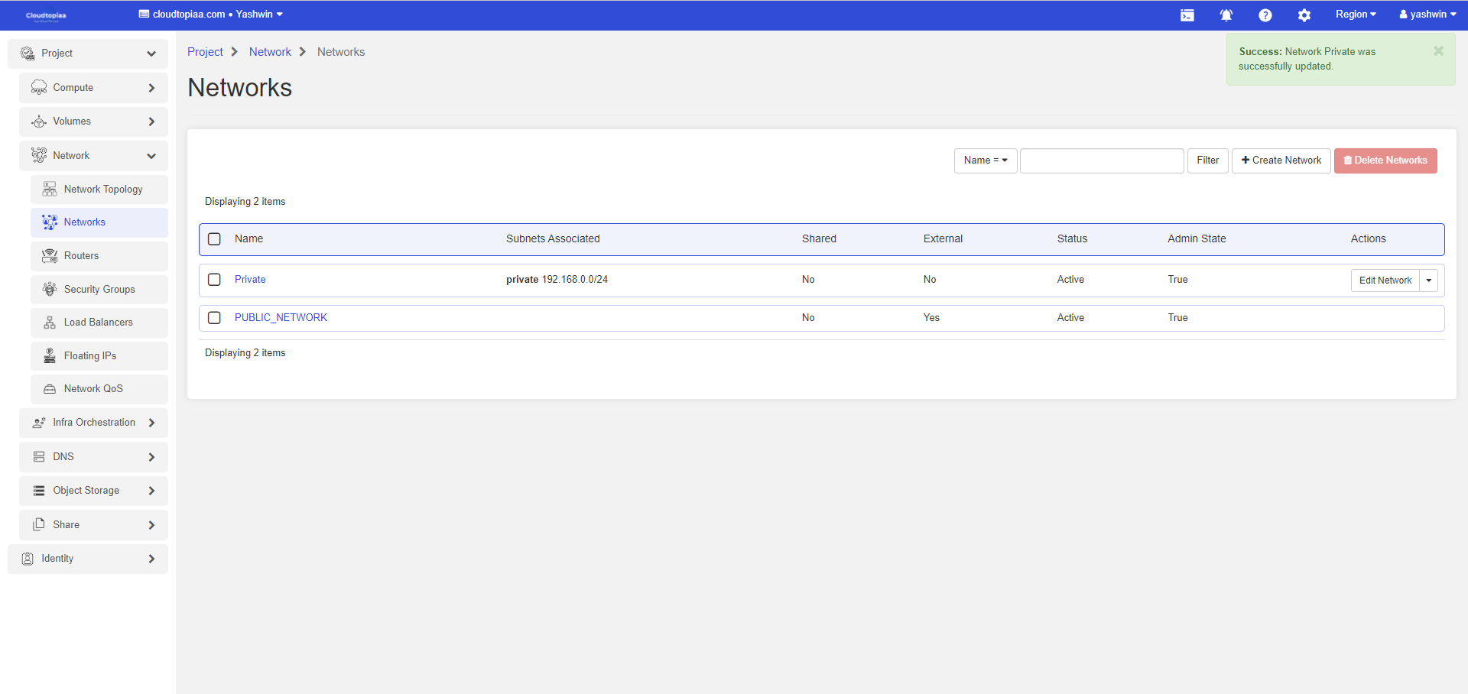The image size is (1468, 694).
Task: Toggle the select-all networks checkbox
Action: (x=215, y=239)
